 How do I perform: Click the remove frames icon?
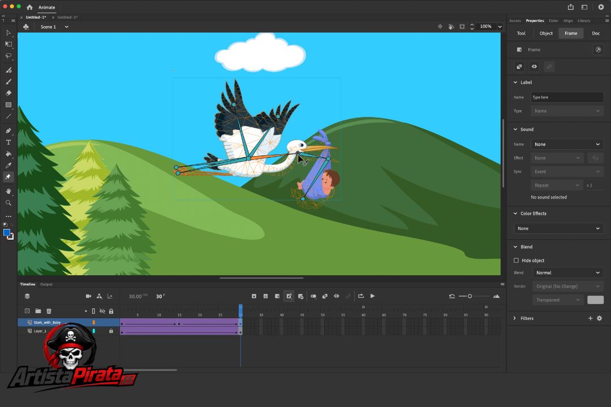(x=300, y=296)
